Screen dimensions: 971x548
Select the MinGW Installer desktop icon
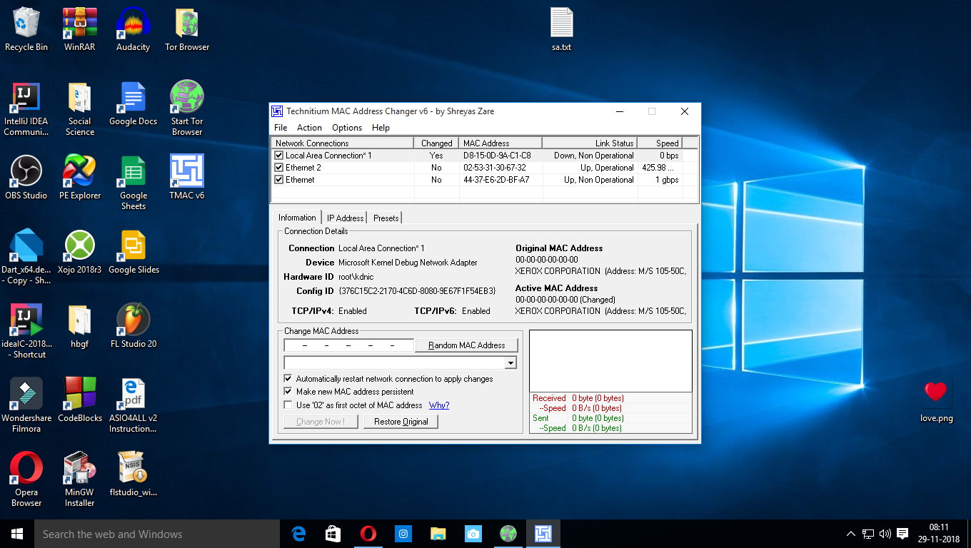[80, 480]
